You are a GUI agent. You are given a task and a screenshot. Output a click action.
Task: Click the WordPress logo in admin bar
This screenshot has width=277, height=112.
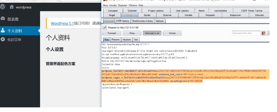coord(3,7)
